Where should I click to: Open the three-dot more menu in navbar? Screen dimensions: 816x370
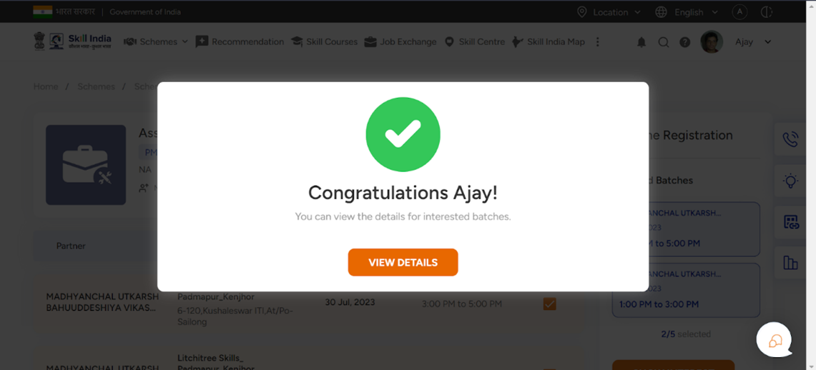tap(597, 42)
